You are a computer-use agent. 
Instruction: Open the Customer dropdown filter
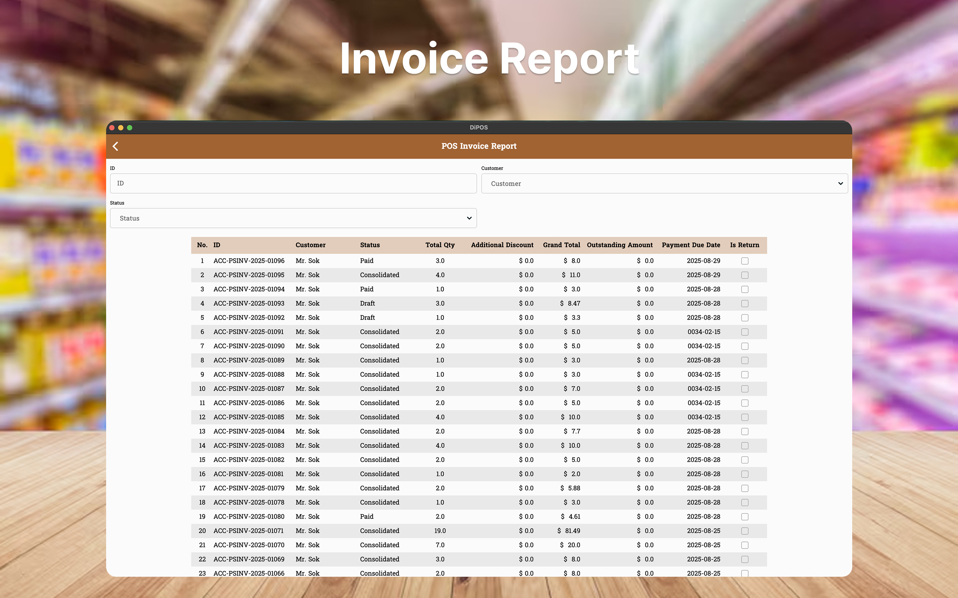click(664, 183)
